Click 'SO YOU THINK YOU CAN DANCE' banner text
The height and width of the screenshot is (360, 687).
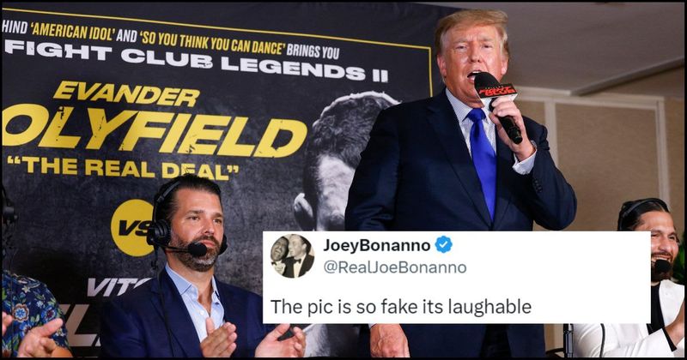click(x=211, y=44)
